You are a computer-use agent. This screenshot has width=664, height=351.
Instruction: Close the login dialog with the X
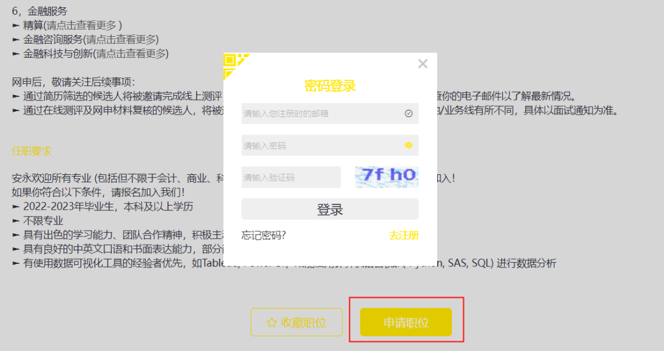422,64
